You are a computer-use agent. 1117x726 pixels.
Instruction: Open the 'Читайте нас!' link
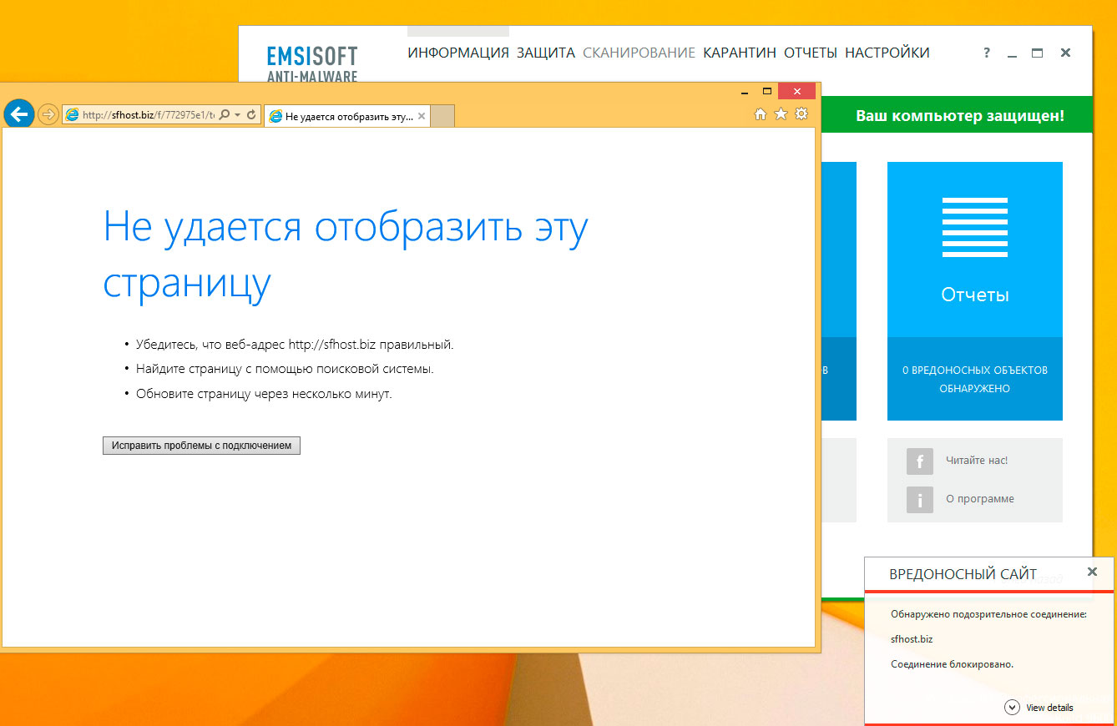tap(977, 461)
